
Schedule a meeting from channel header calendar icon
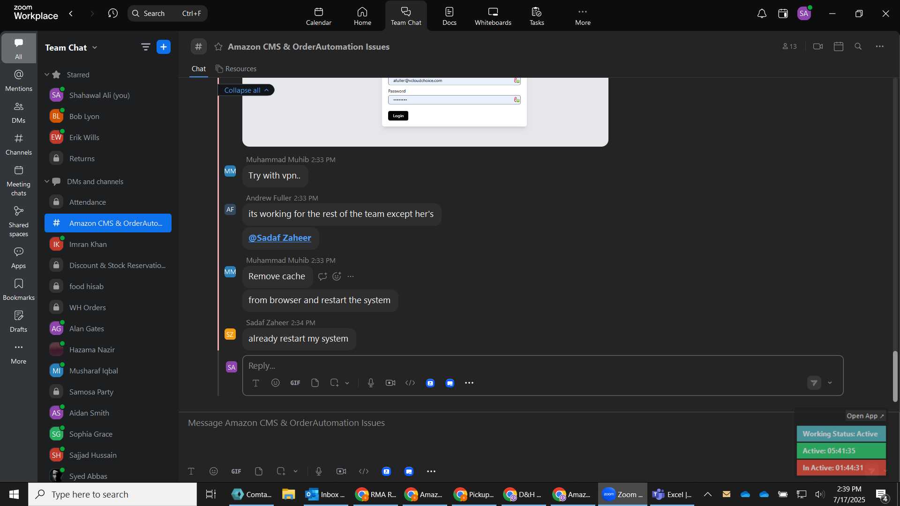pos(839,46)
